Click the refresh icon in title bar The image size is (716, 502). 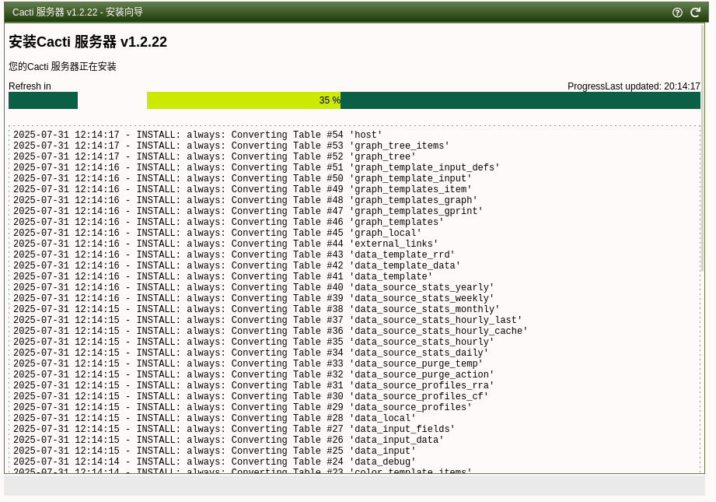695,12
